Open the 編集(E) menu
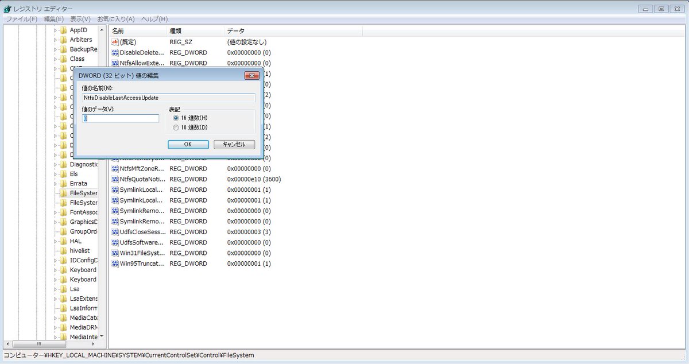The width and height of the screenshot is (689, 364). [54, 19]
